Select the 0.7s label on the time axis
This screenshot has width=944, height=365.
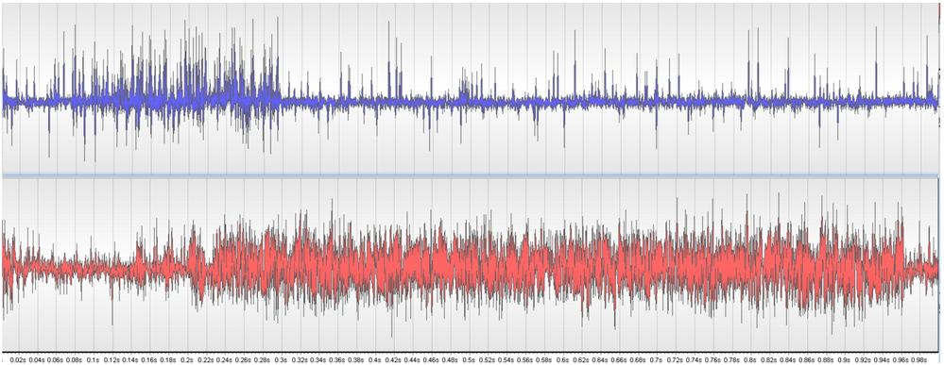656,359
